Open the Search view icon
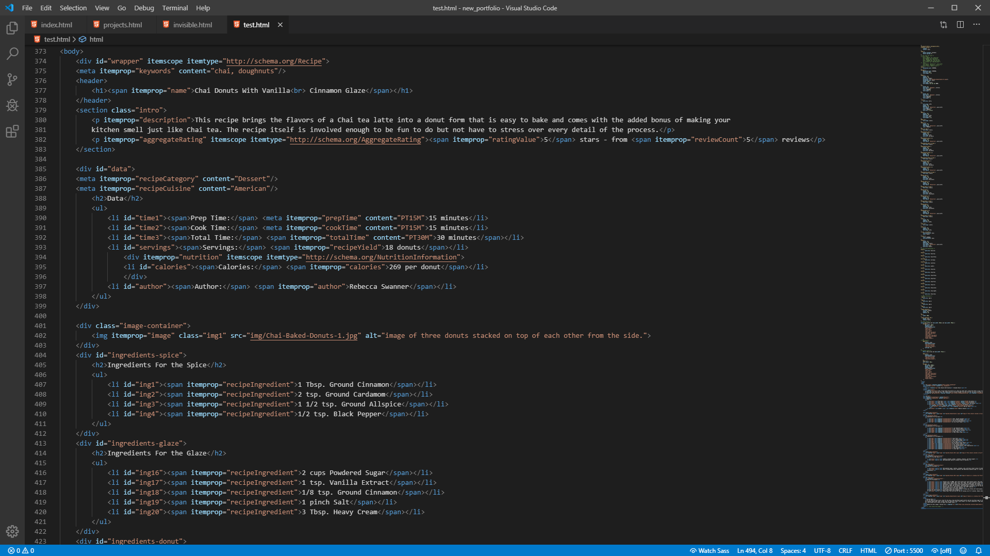Viewport: 990px width, 556px height. coord(12,54)
